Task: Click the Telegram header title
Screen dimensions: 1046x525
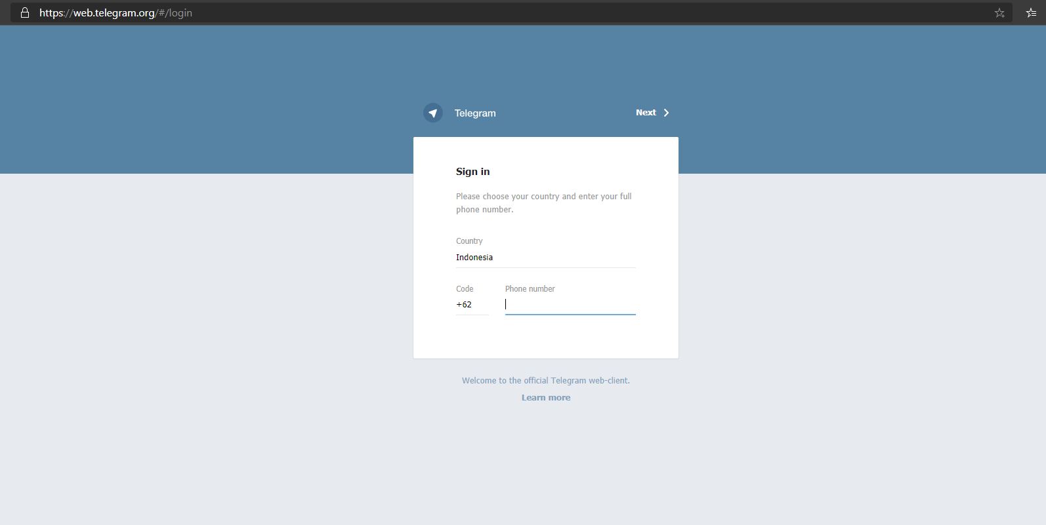Action: pos(475,113)
